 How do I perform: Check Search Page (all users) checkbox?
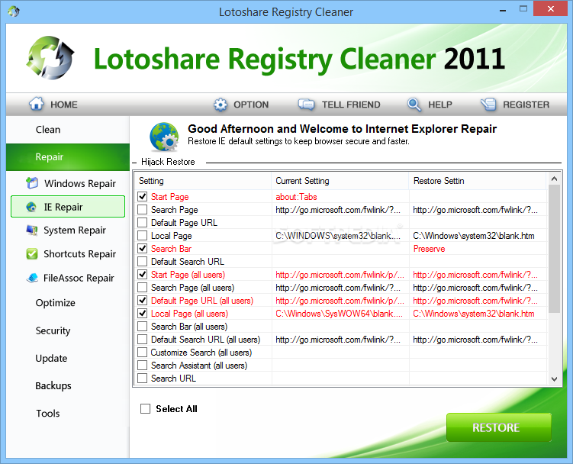(x=143, y=288)
